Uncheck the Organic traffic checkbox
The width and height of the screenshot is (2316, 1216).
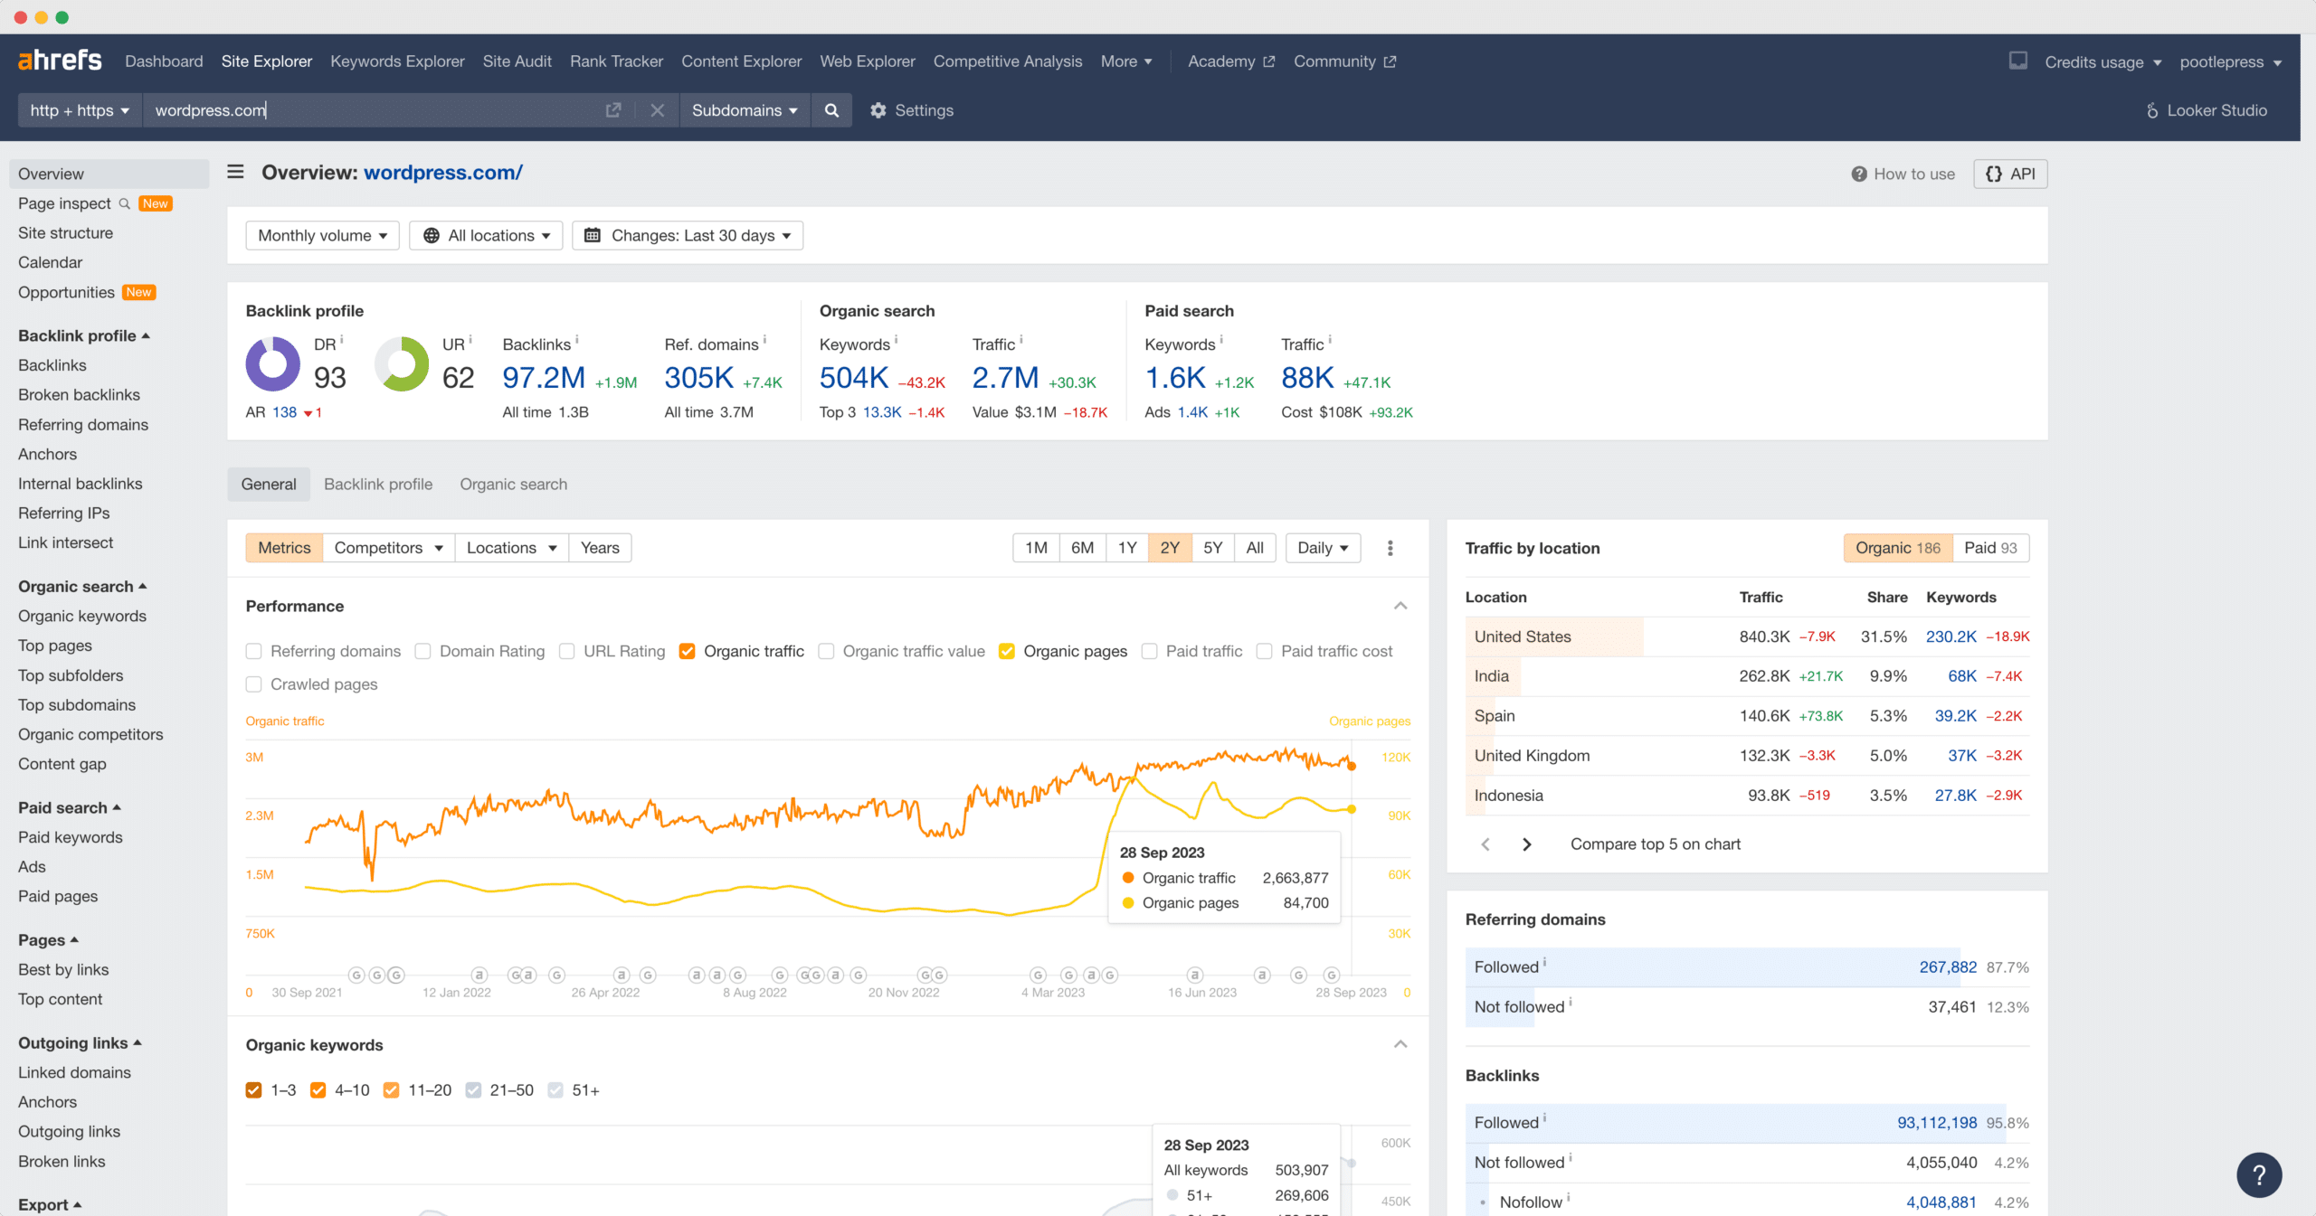(x=687, y=651)
